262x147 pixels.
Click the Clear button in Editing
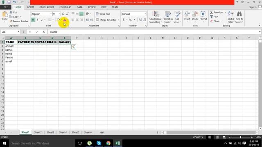pos(215,21)
